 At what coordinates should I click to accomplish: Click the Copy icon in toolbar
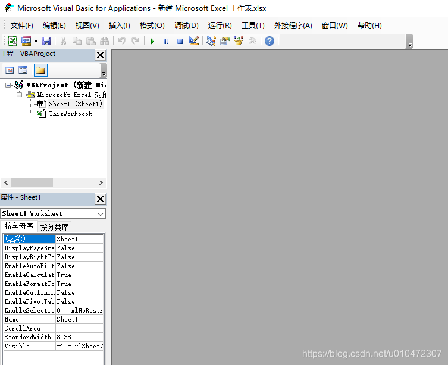(77, 41)
